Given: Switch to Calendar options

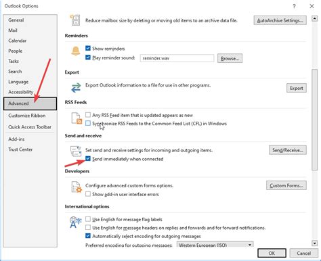Looking at the screenshot, I should point(30,41).
